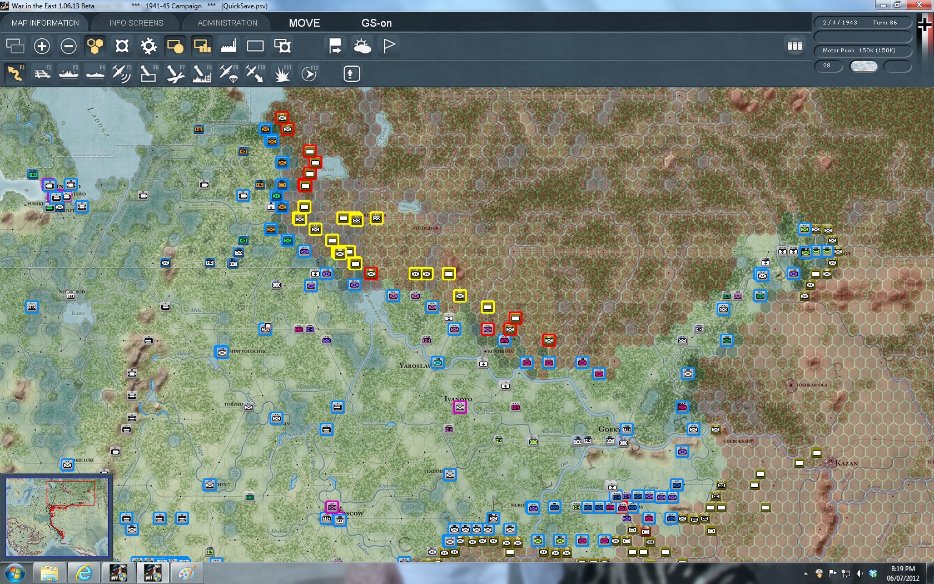
Task: Click the gear icon in the map toolbar
Action: pyautogui.click(x=148, y=46)
